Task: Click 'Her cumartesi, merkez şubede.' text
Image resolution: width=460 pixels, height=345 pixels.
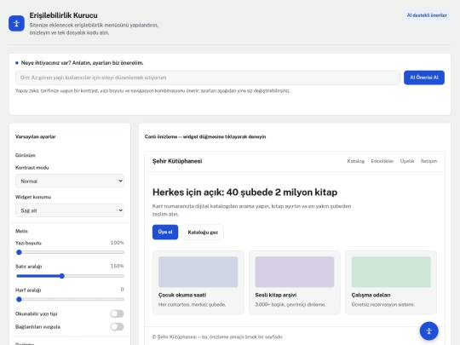Action: (193, 304)
